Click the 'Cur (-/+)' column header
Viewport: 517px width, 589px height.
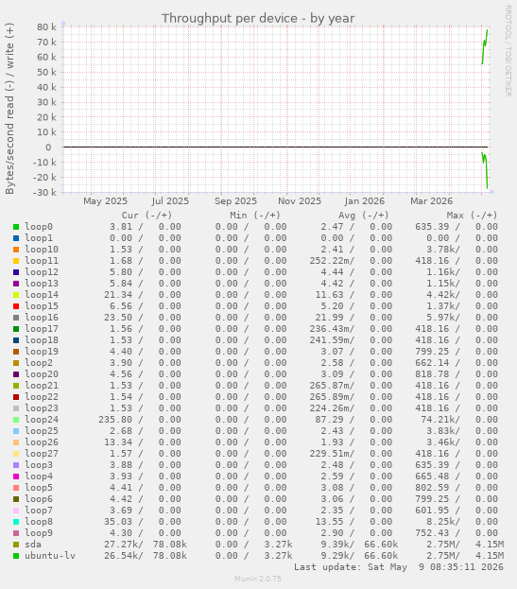[x=146, y=216]
